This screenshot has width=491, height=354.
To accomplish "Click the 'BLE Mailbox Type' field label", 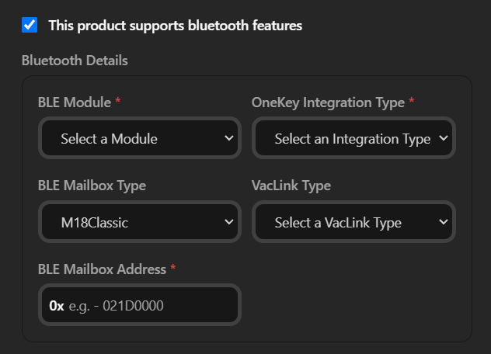I will pos(92,186).
